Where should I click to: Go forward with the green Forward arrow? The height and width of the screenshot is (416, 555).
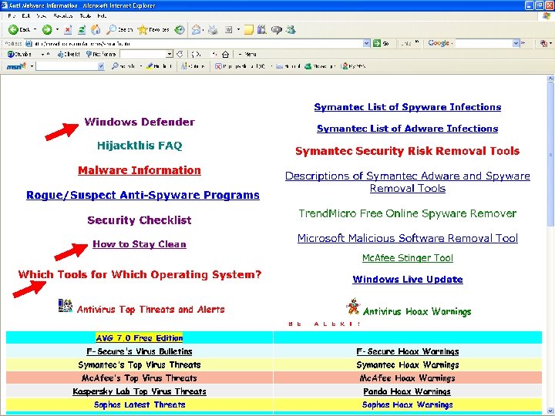pos(47,30)
